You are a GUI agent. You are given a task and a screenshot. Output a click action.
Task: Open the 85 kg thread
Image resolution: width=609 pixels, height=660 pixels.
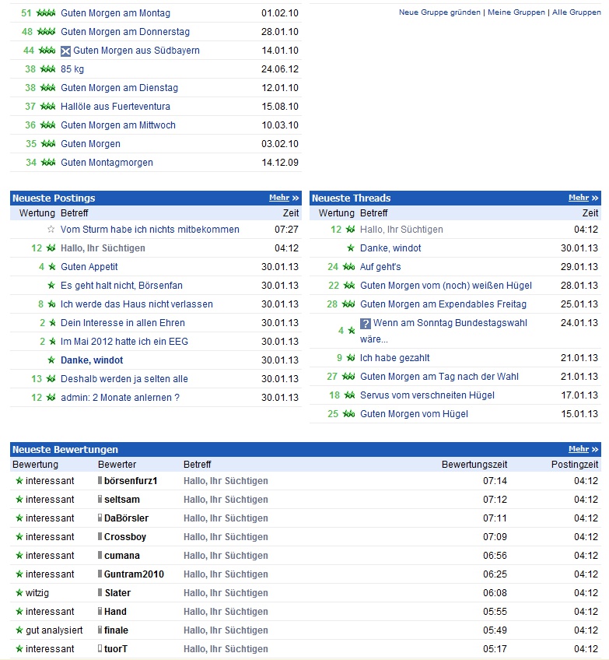[72, 69]
